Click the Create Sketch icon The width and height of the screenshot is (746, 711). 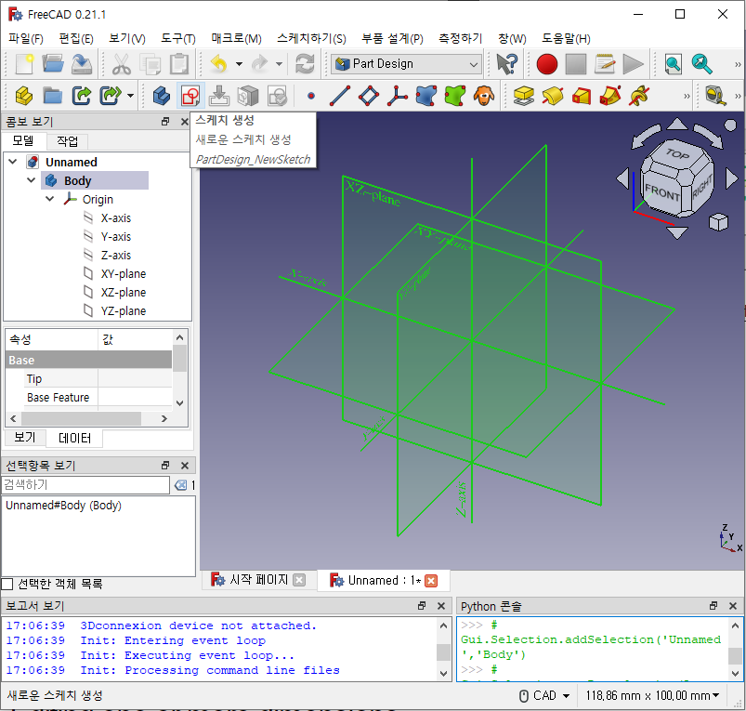[x=190, y=96]
